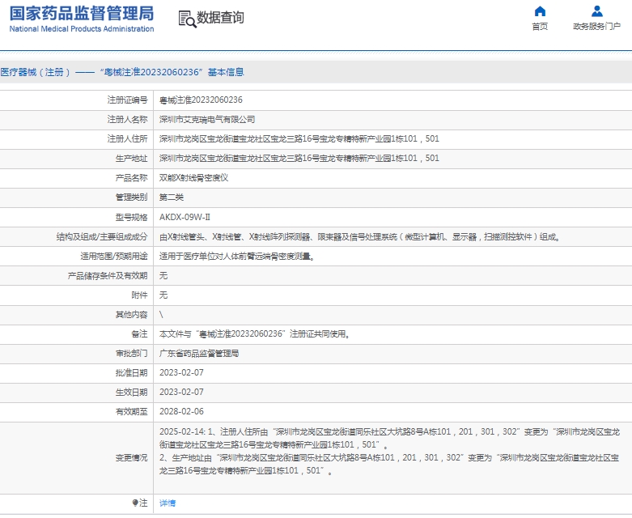
Task: Click product name 双能X射线骨密度仪
Action: tap(194, 178)
